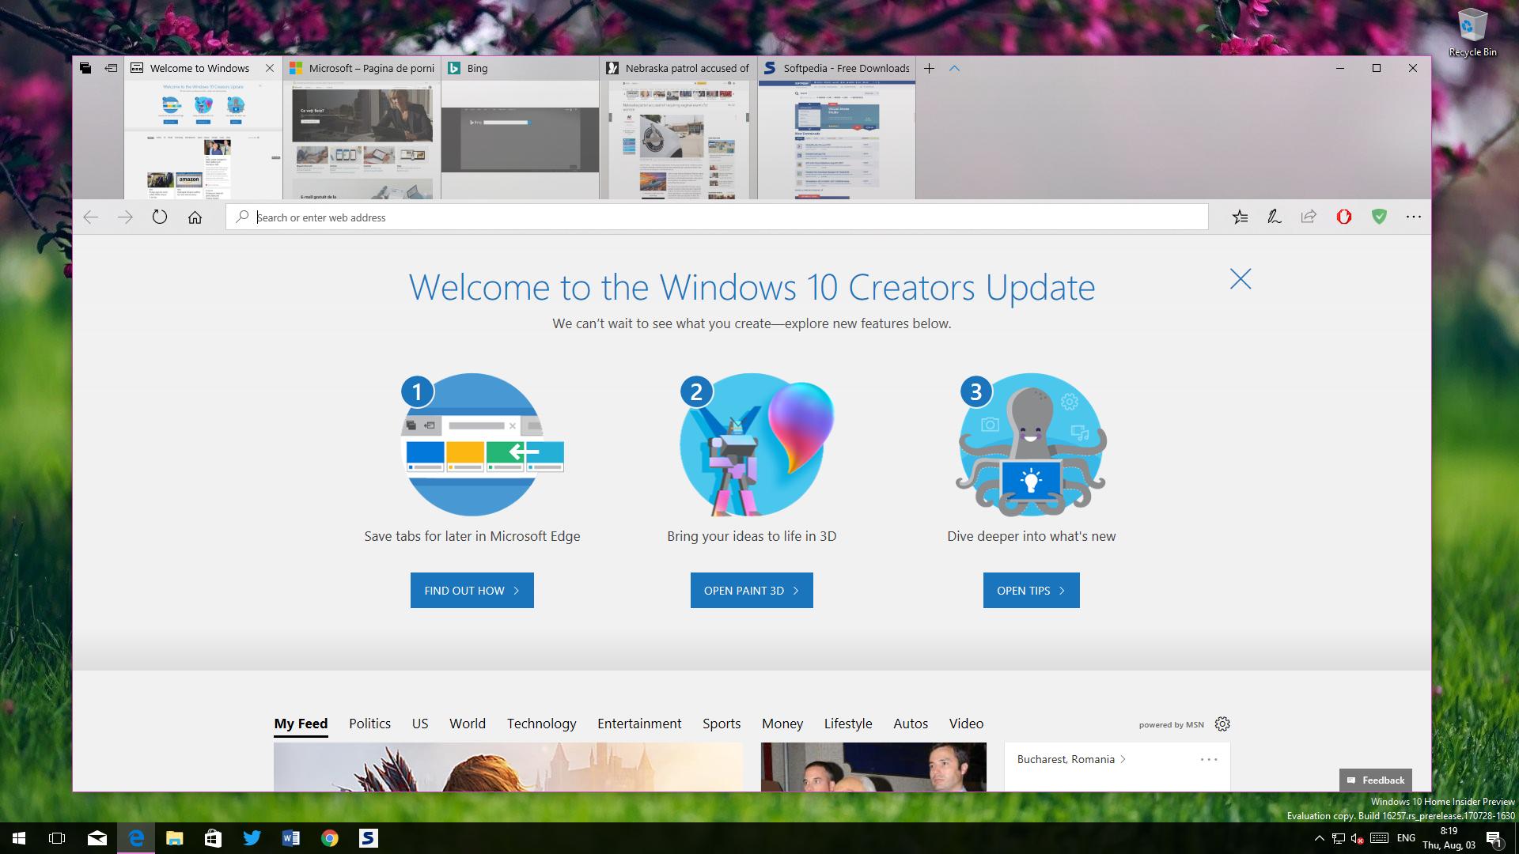Open a new tab with plus
Image resolution: width=1519 pixels, height=854 pixels.
[929, 68]
